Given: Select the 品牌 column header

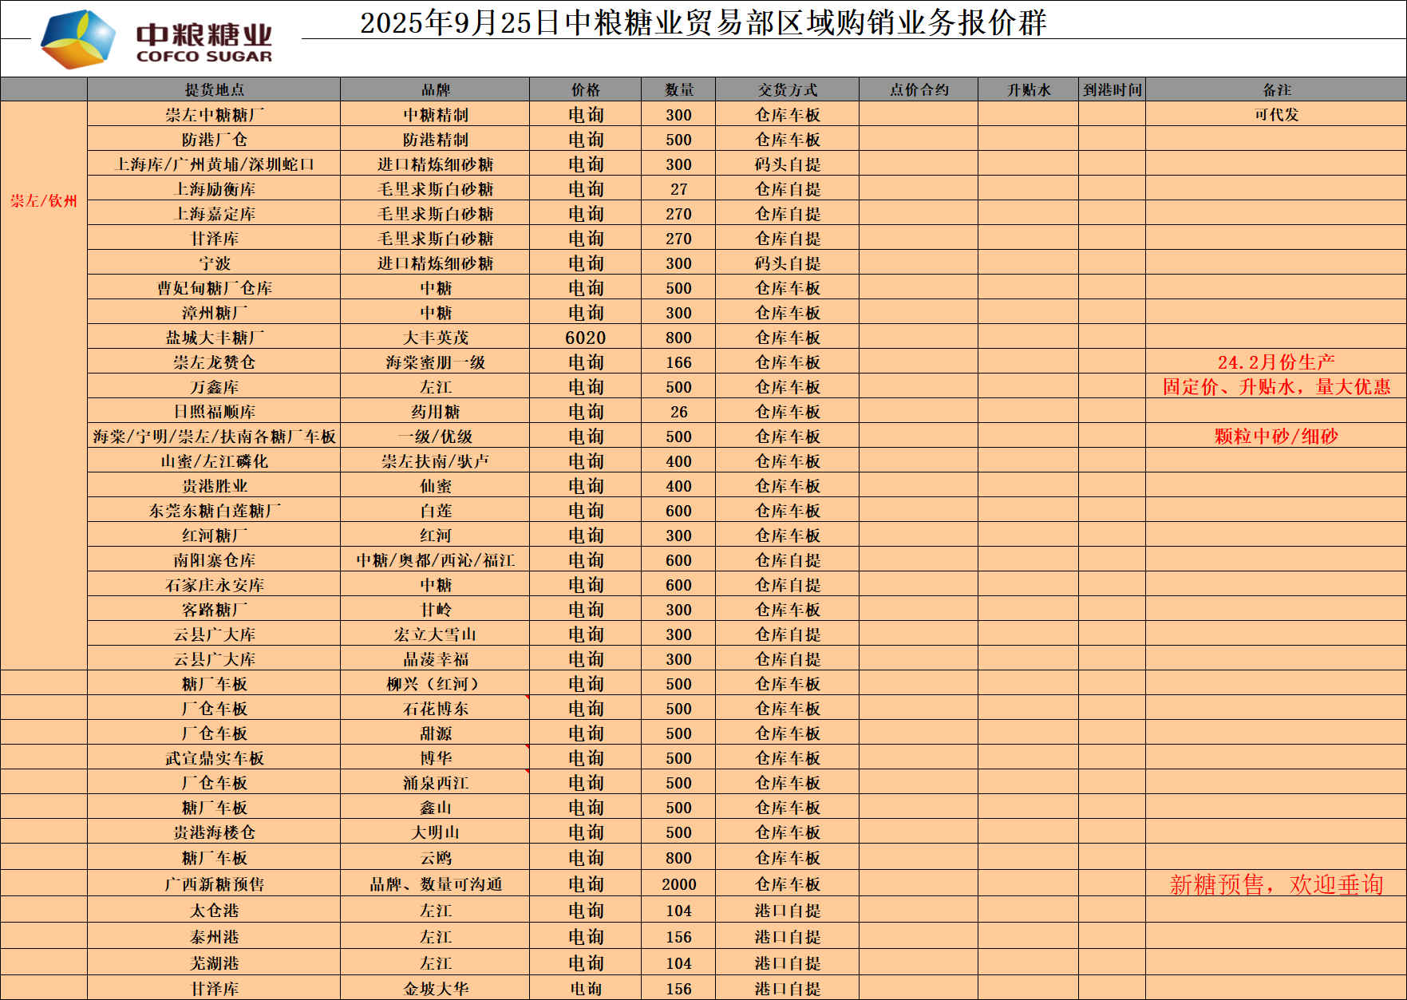Looking at the screenshot, I should 435,89.
